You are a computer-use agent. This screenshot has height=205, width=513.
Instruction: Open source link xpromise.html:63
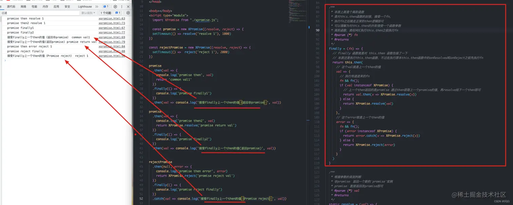point(112,19)
